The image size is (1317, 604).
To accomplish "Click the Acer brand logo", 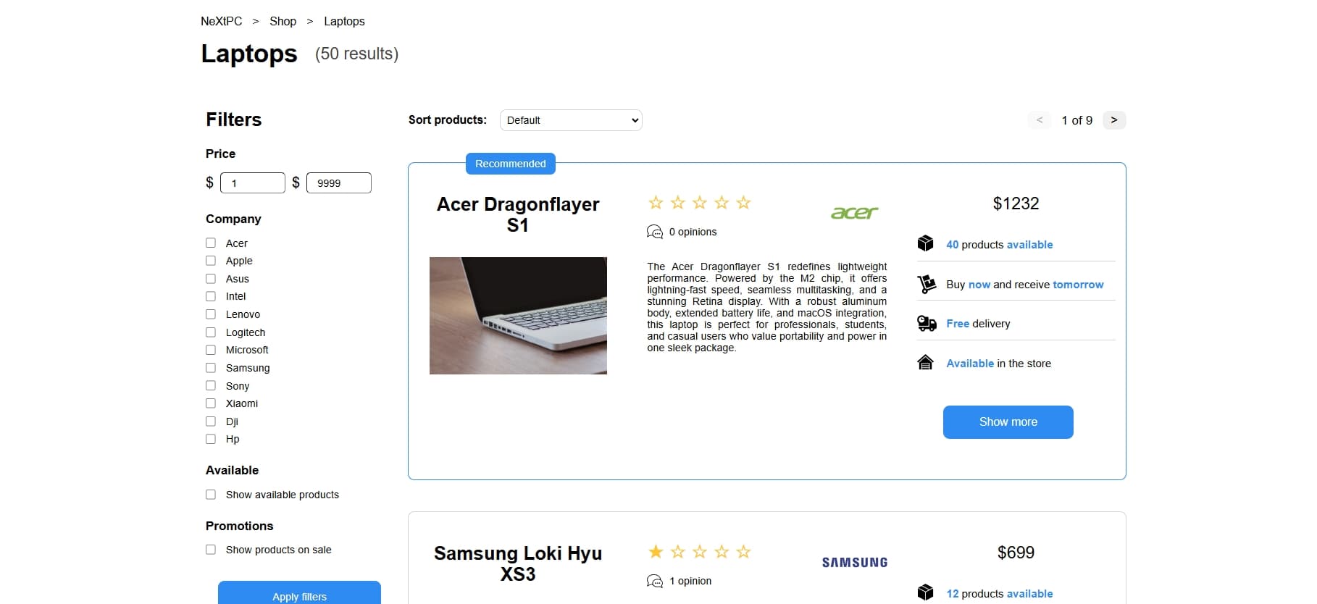I will click(x=855, y=212).
